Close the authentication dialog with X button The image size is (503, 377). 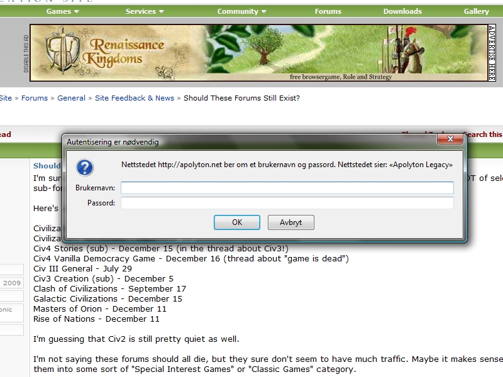coord(450,141)
